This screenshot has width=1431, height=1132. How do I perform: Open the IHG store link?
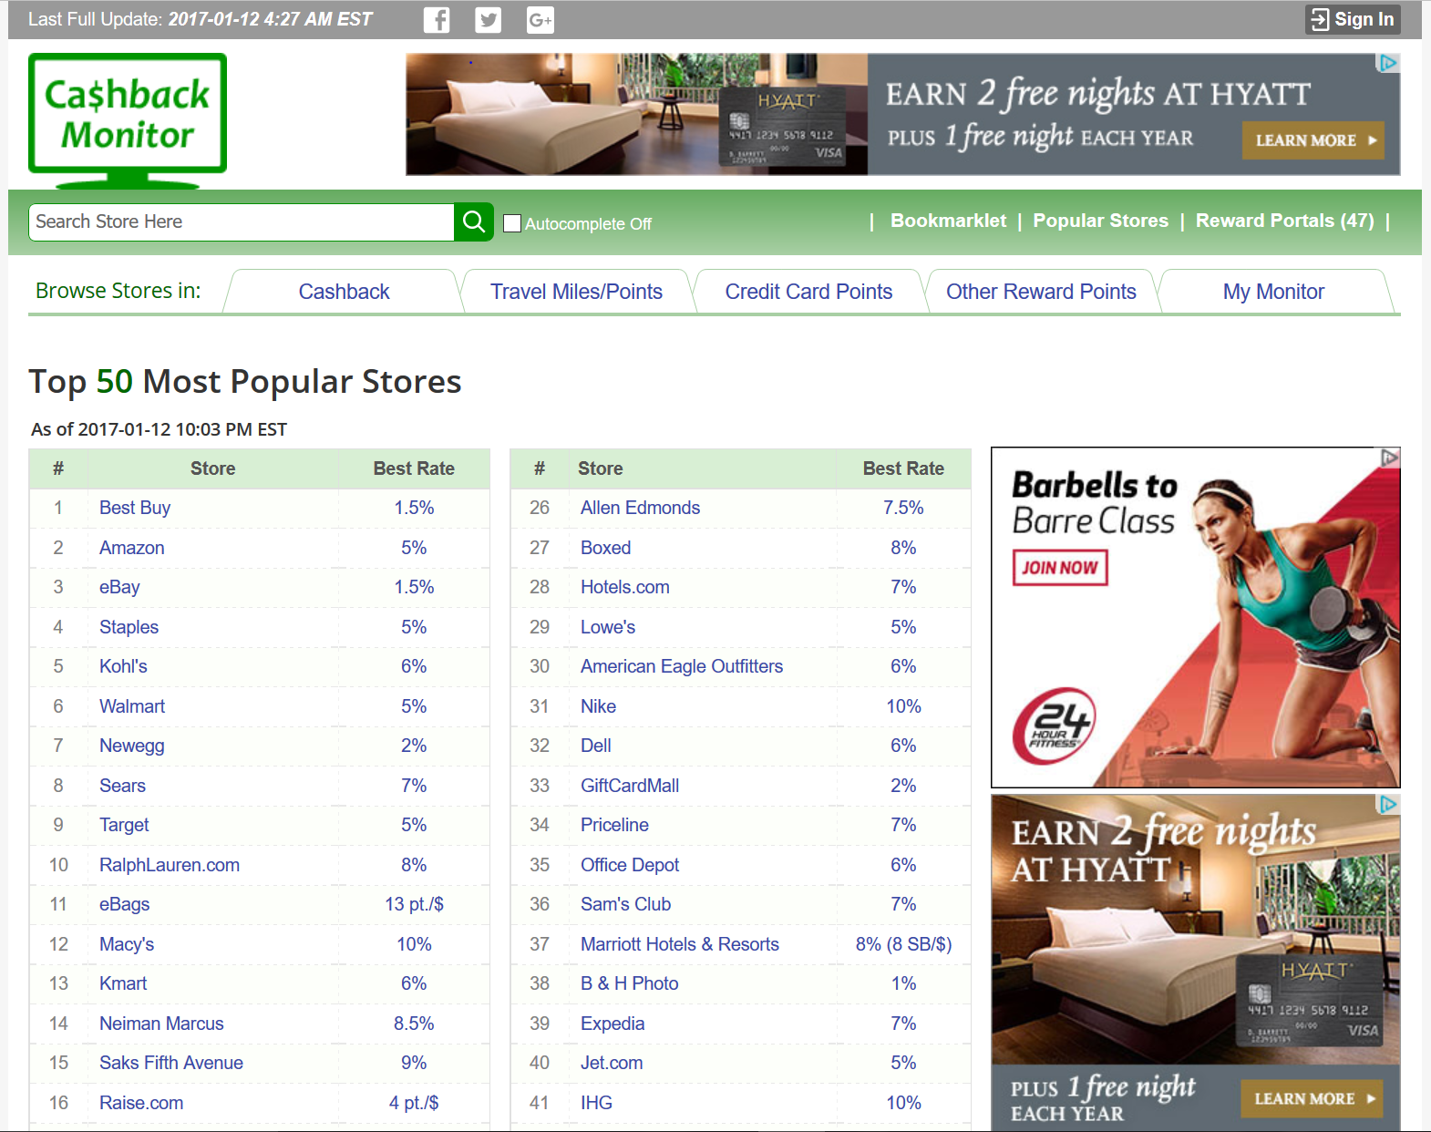click(x=596, y=1103)
